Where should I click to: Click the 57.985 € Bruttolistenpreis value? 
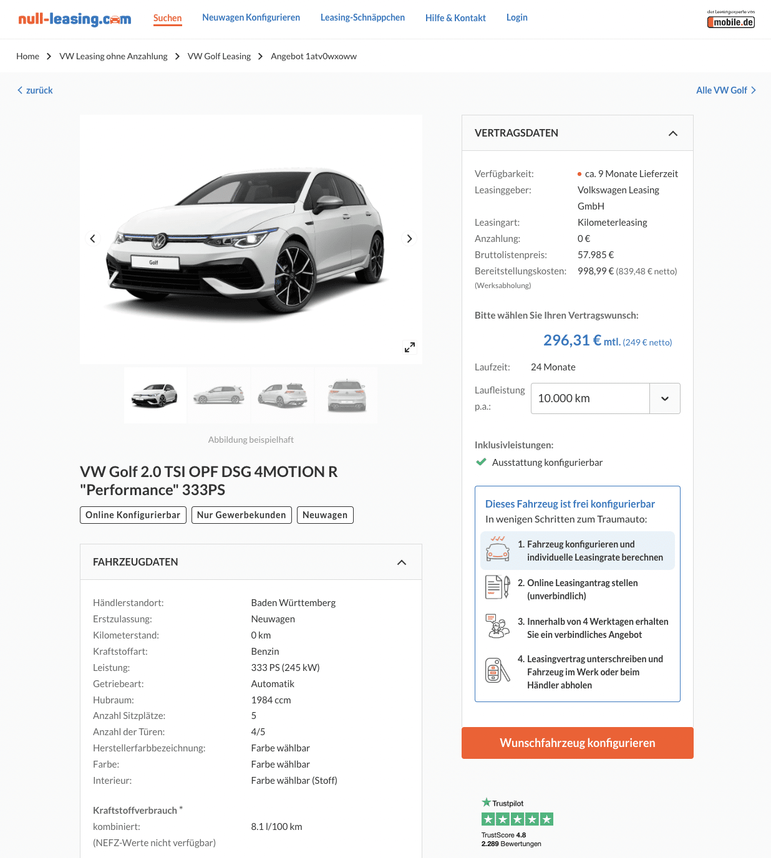coord(596,254)
